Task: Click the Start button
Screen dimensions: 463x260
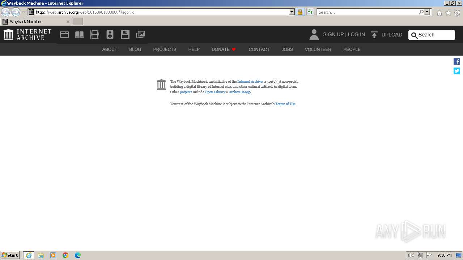Action: click(10, 255)
